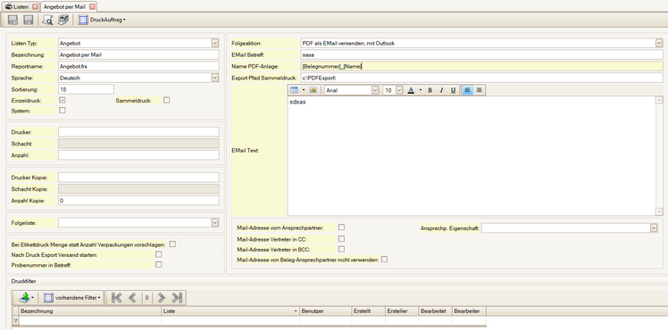Open the add filter dropdown arrow
Viewport: 668px width, 330px height.
[33, 298]
